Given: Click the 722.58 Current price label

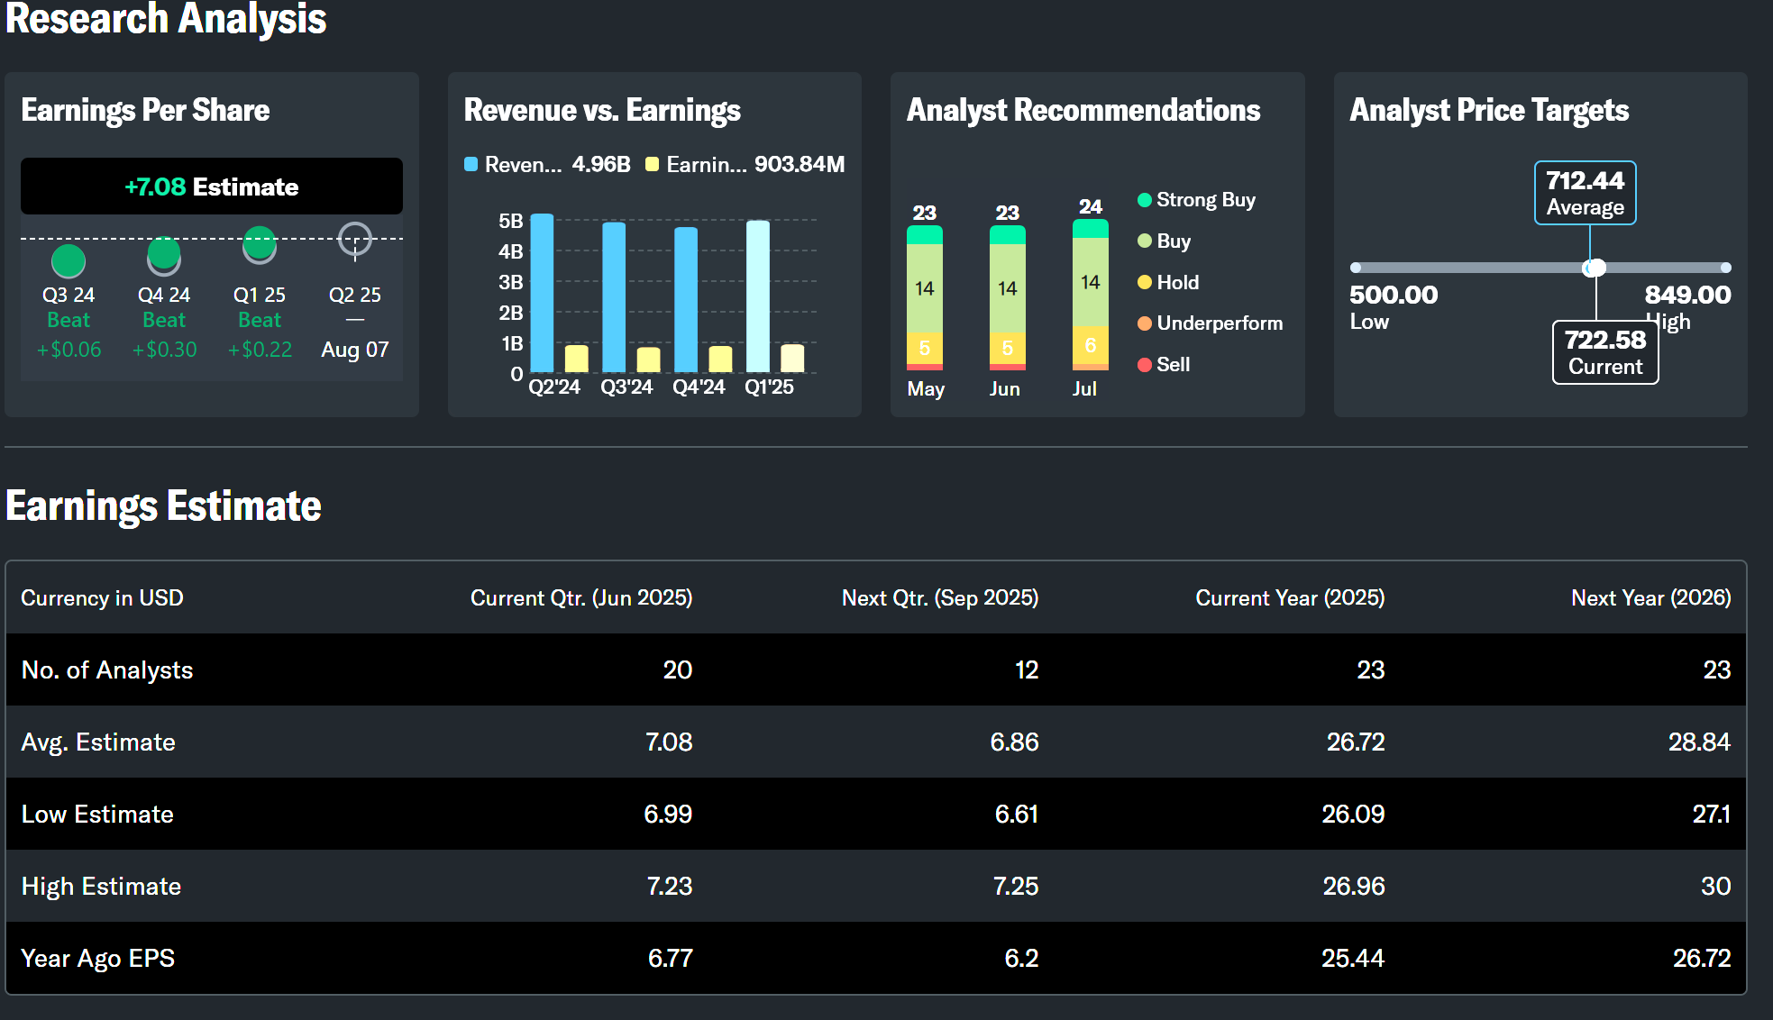Looking at the screenshot, I should [x=1605, y=352].
